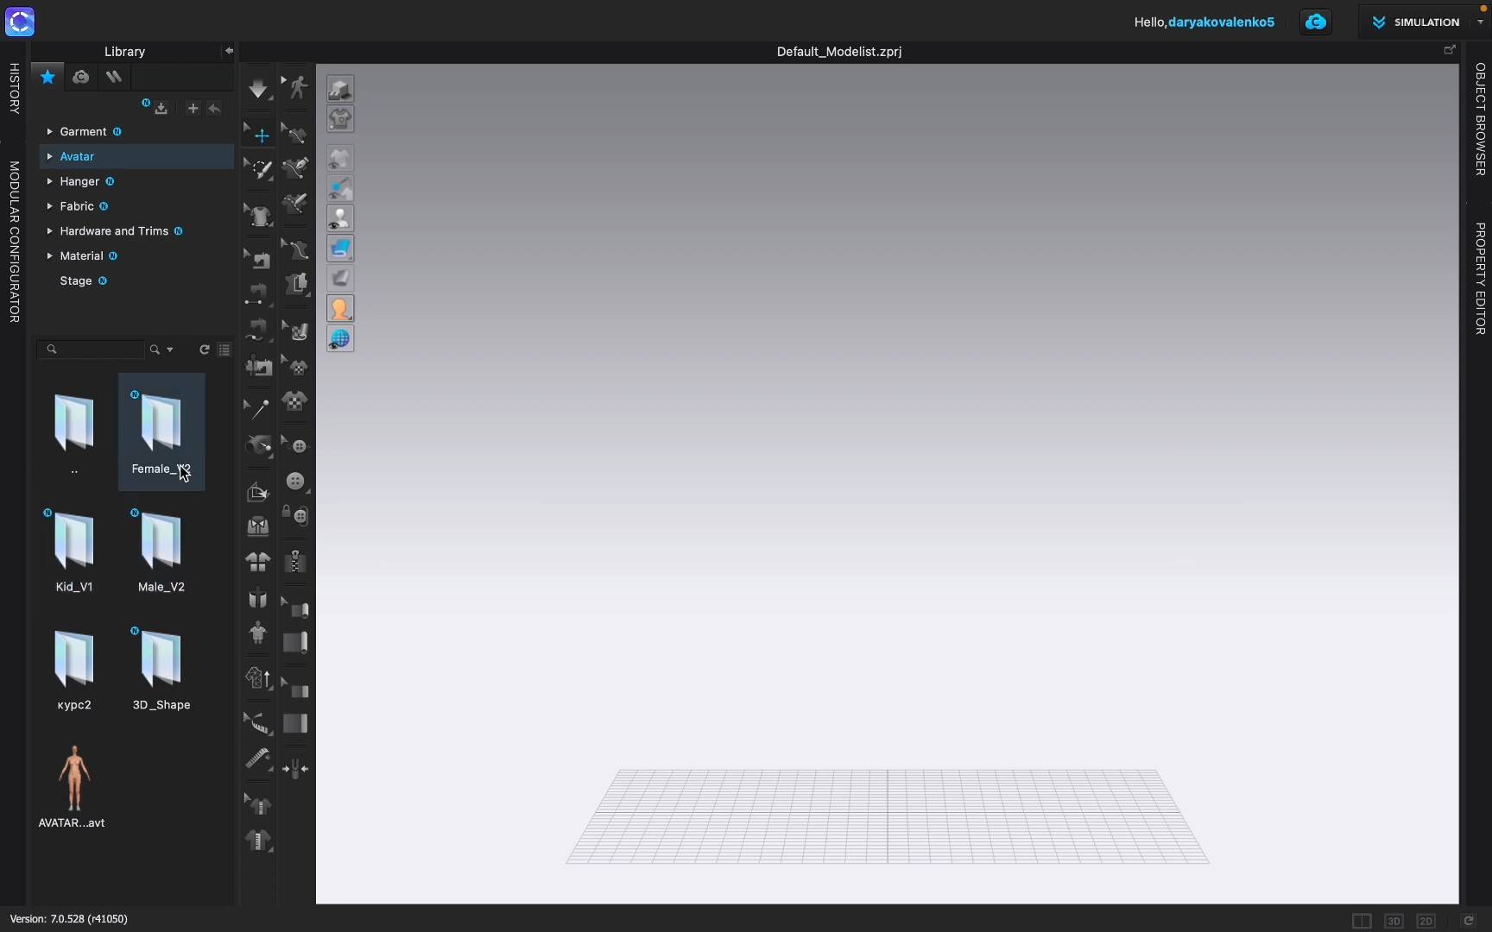
Task: Switch library to list view
Action: click(x=224, y=349)
